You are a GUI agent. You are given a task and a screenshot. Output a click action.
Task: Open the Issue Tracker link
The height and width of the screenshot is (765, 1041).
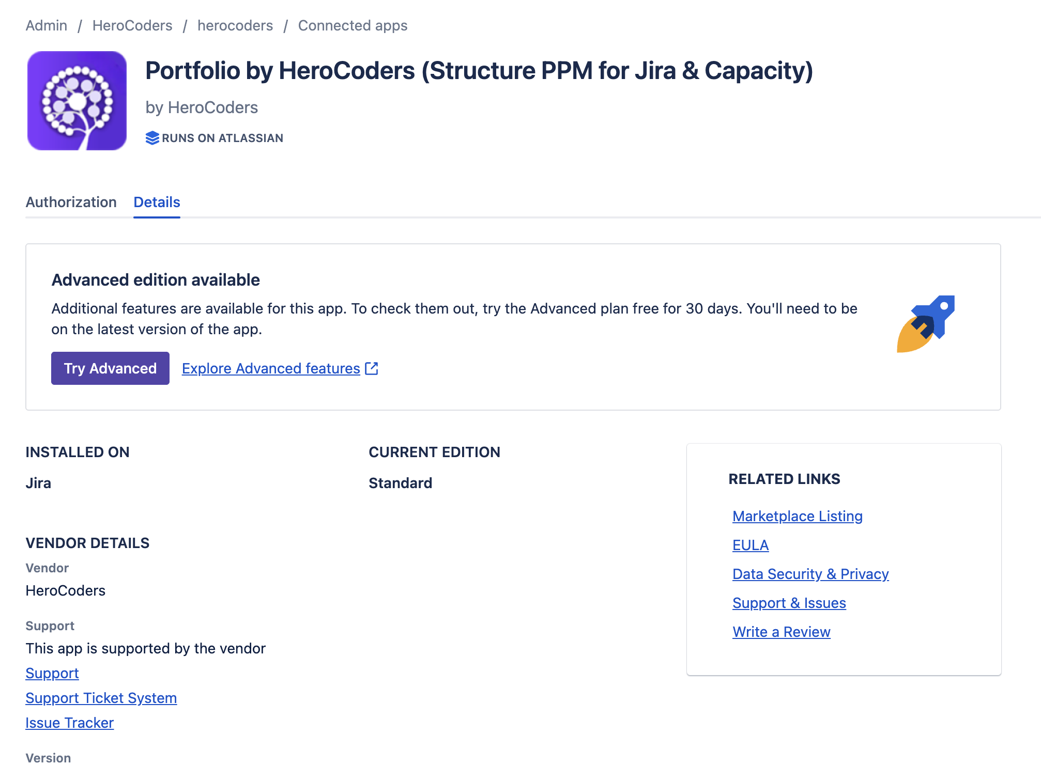70,723
